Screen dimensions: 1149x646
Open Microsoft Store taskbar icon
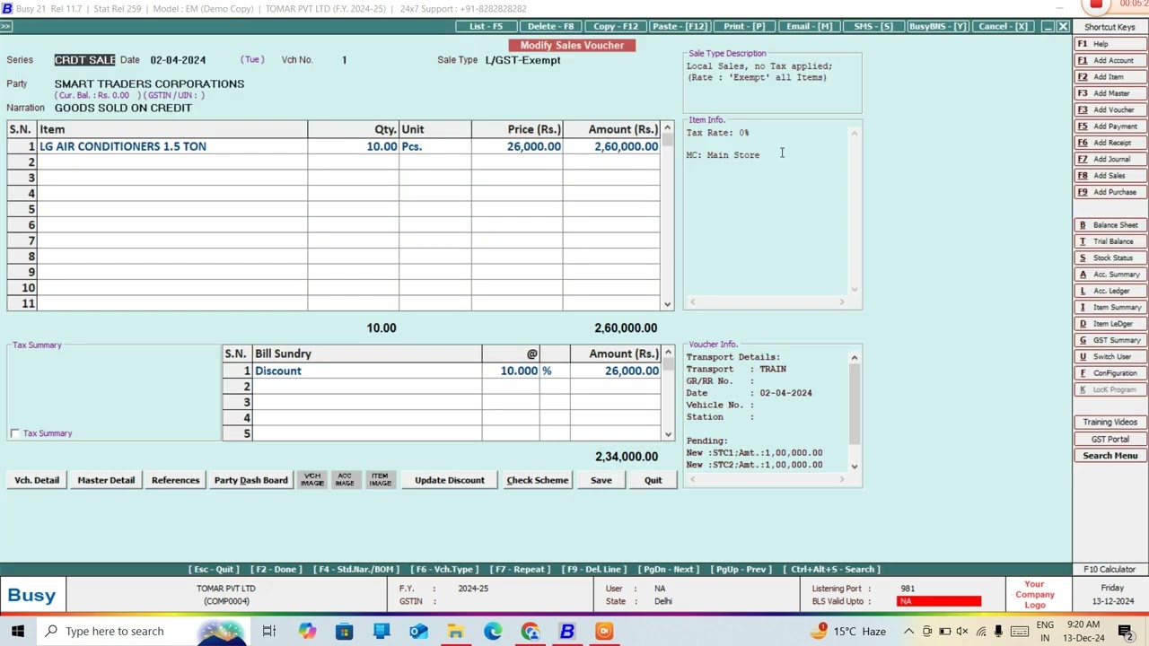point(344,631)
